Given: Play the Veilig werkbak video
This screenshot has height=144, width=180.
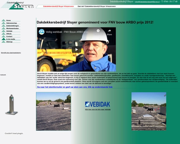Looking at the screenshot, I should click(x=76, y=49).
